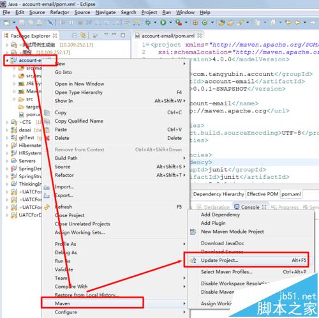
Task: Click Collapse All in Package Explorer
Action: [75, 36]
